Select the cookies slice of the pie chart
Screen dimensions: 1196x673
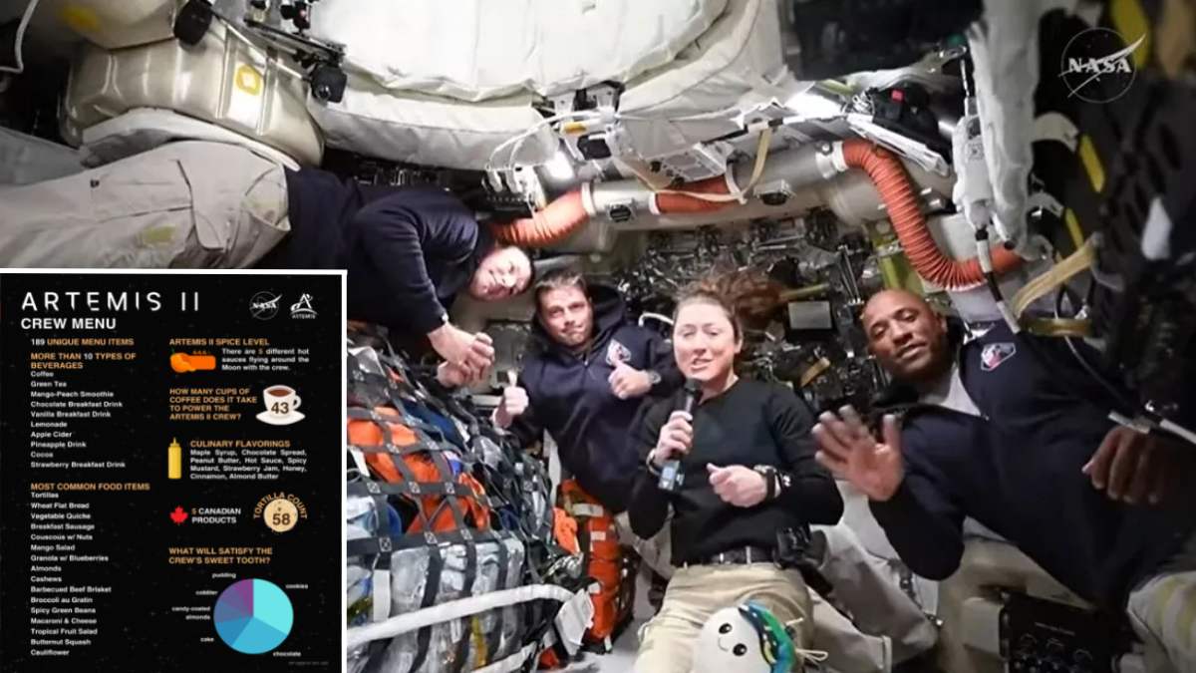point(271,601)
